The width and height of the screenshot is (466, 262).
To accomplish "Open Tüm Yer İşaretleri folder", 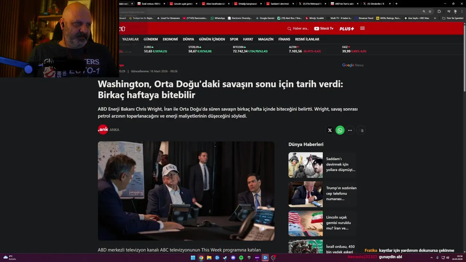I will click(453, 18).
